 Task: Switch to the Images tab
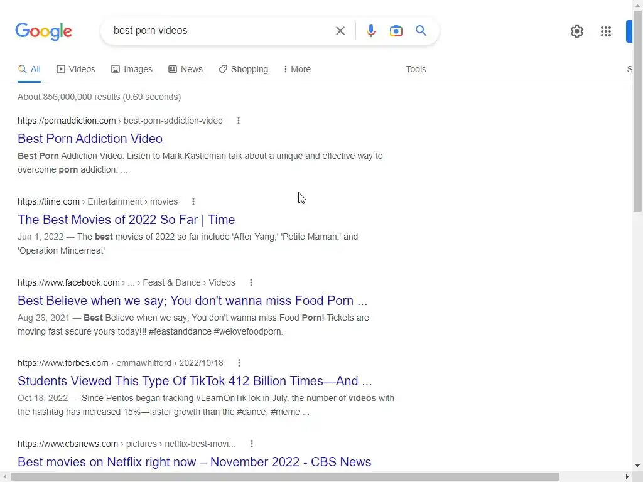tap(132, 69)
